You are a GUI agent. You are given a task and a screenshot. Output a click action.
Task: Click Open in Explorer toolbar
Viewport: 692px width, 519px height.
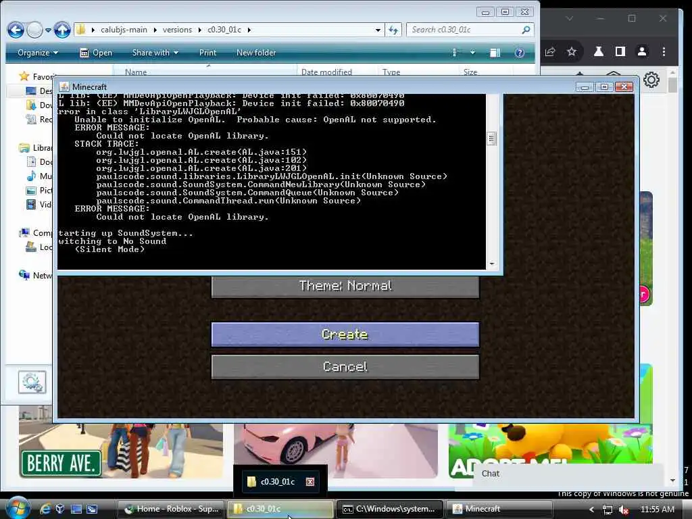tap(96, 53)
